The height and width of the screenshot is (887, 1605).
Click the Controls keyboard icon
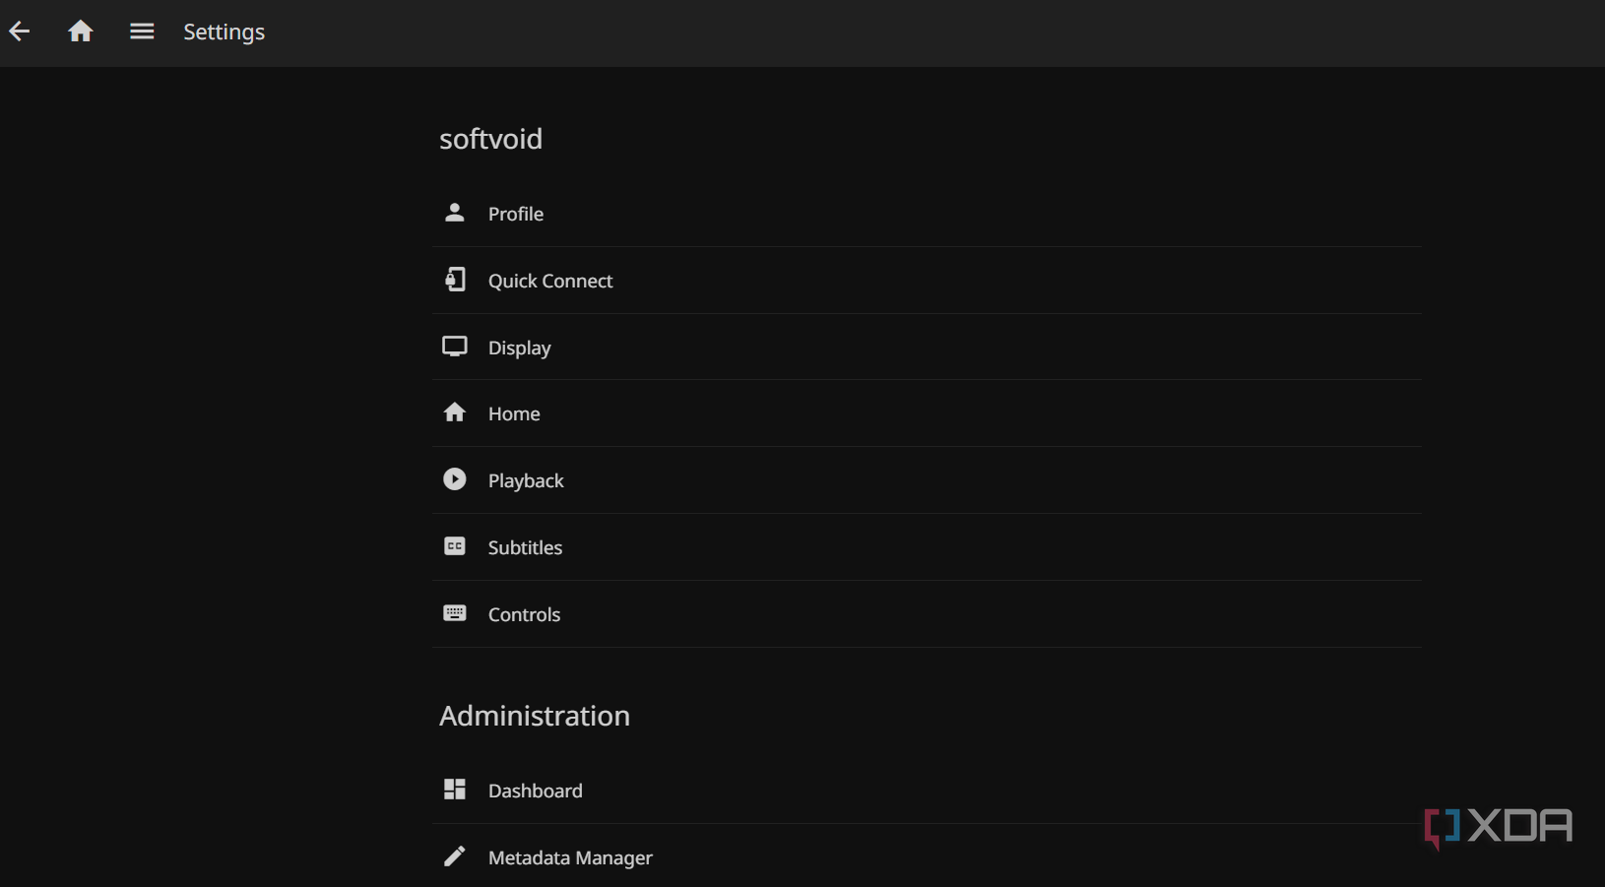tap(454, 613)
